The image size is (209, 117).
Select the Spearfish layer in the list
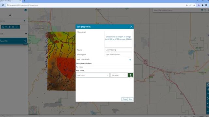13,41
